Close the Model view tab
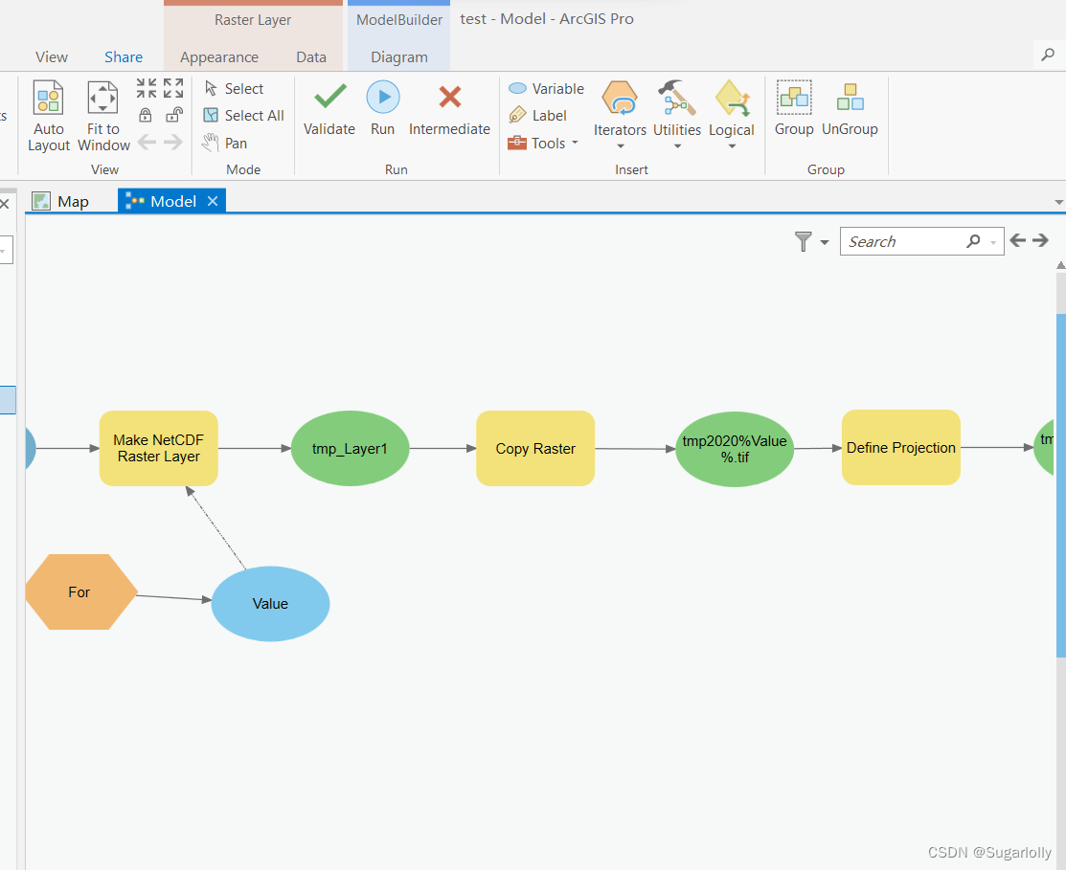This screenshot has width=1066, height=870. [x=212, y=201]
